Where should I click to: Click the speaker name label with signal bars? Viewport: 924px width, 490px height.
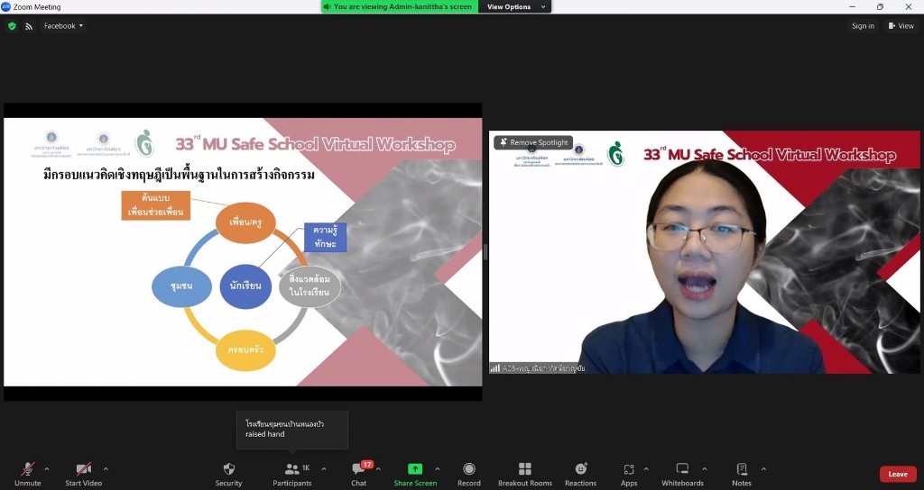pyautogui.click(x=538, y=368)
